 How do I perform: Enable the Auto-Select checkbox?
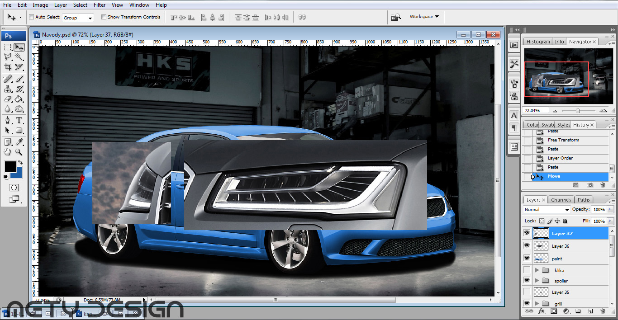pos(31,17)
